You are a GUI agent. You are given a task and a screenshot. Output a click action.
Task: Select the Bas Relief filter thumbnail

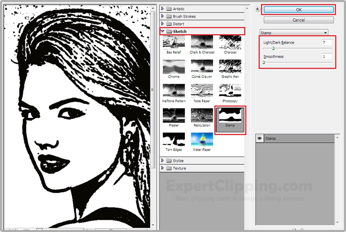click(174, 42)
